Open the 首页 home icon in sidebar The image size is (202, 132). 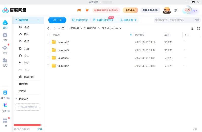(5, 23)
